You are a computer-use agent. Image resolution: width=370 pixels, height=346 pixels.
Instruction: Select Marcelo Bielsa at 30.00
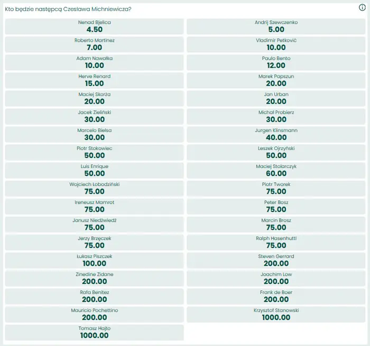coord(94,135)
